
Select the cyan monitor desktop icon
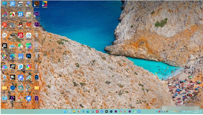(x=5, y=3)
